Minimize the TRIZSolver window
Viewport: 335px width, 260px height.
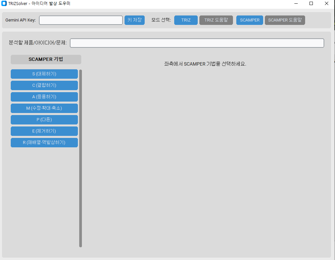coord(296,3)
